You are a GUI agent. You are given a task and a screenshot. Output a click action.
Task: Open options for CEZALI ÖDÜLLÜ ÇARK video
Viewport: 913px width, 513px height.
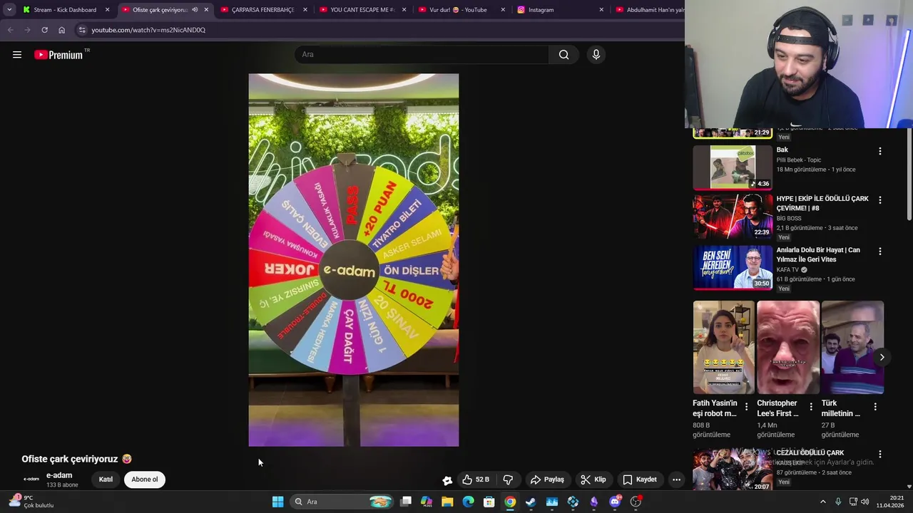pos(879,454)
